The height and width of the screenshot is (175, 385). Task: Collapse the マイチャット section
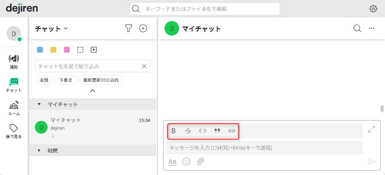[39, 104]
